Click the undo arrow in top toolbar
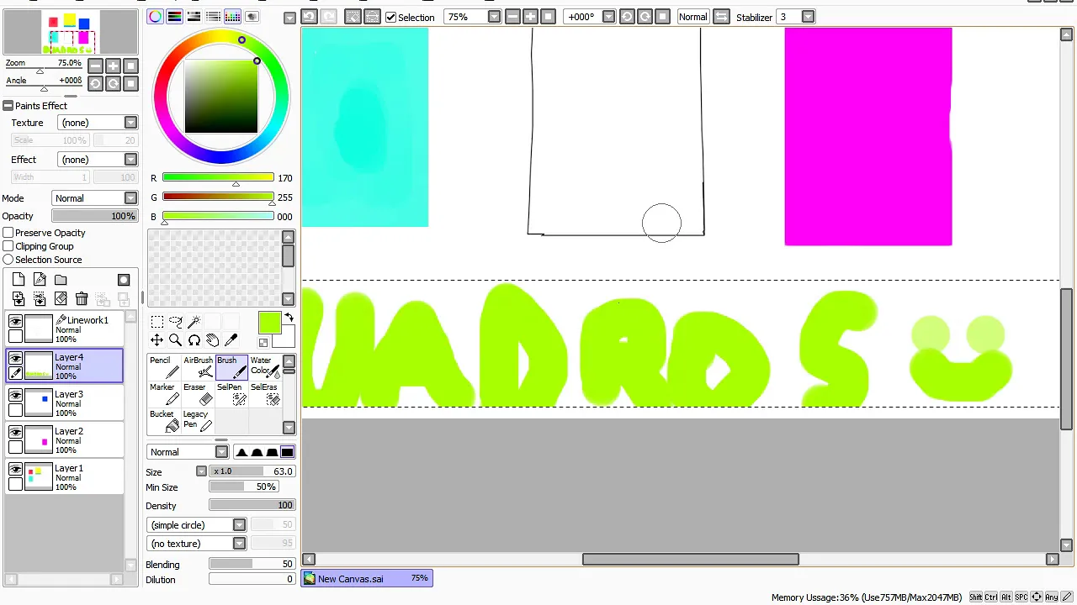The height and width of the screenshot is (605, 1077). click(x=309, y=17)
